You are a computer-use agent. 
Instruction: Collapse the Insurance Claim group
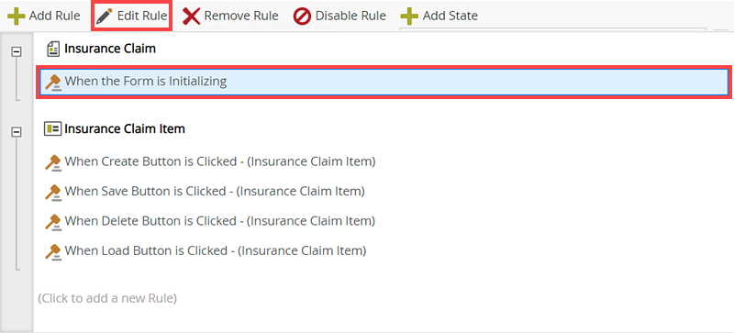[x=17, y=52]
